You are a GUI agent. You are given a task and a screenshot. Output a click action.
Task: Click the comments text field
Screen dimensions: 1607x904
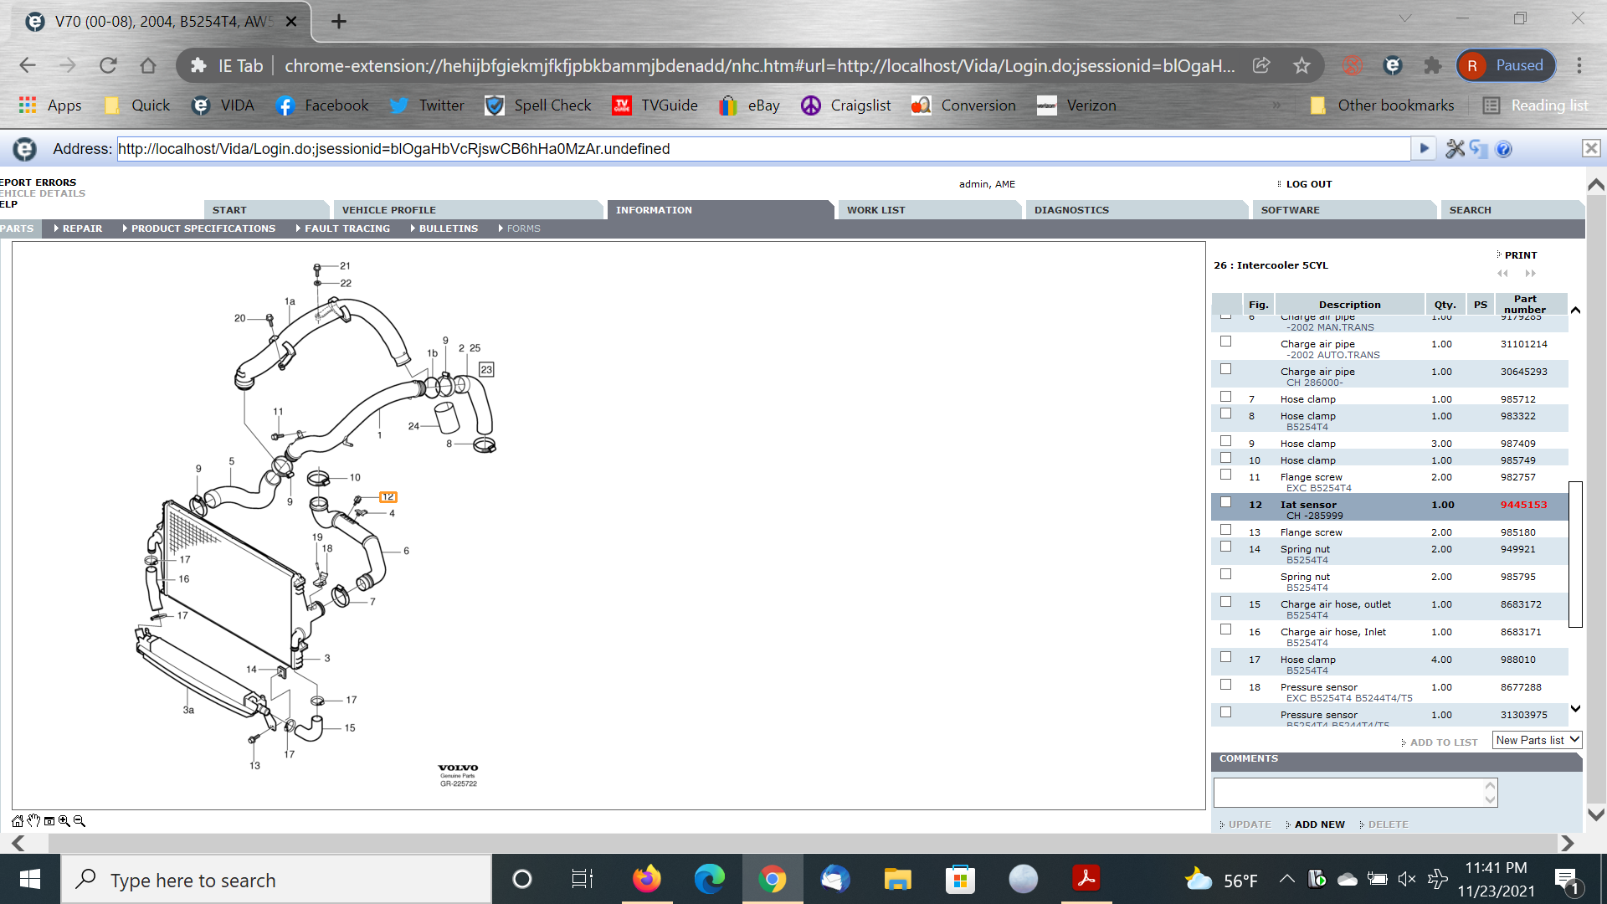point(1348,792)
